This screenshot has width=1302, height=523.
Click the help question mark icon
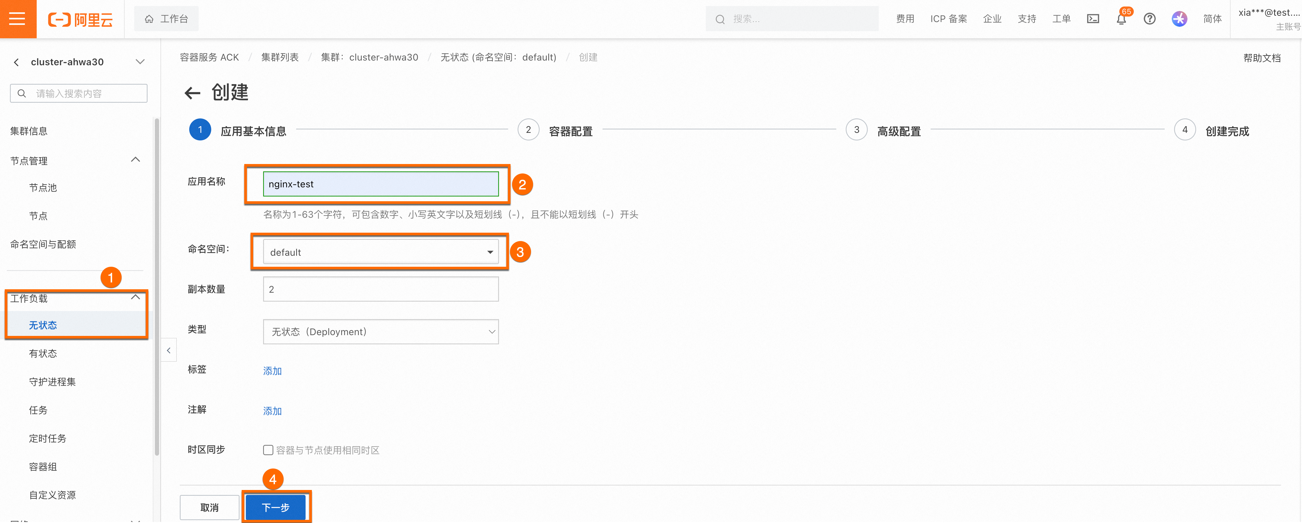click(1149, 19)
